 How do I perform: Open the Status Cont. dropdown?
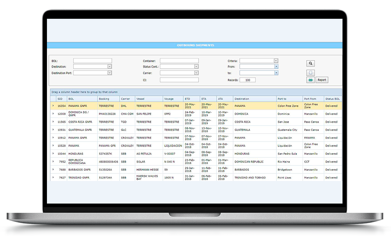point(196,67)
